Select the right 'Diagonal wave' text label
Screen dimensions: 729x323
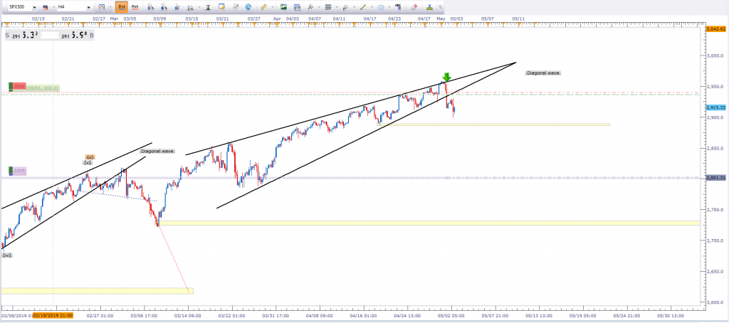542,73
